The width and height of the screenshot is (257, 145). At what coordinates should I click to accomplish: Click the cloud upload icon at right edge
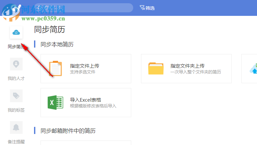coord(253,69)
